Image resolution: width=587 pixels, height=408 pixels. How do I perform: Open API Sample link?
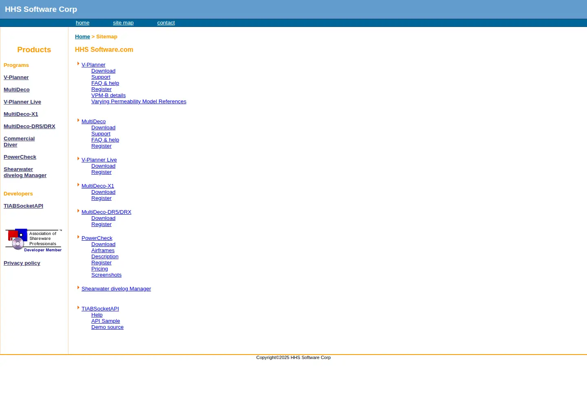(x=106, y=321)
